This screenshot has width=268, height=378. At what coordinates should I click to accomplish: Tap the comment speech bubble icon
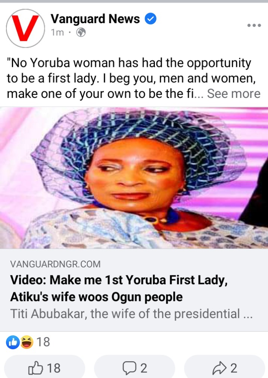pyautogui.click(x=130, y=368)
